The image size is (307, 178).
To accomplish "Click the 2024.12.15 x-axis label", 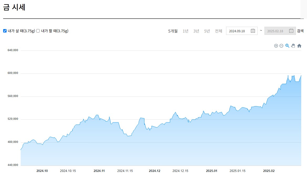I will coord(180,171).
